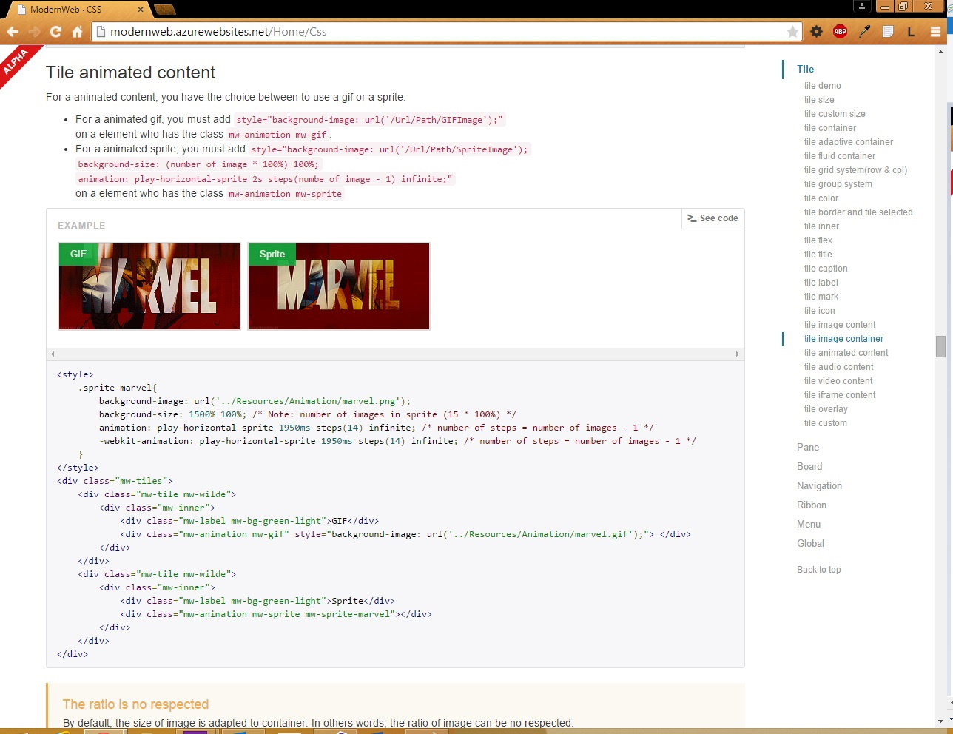Reload the current page
The image size is (953, 734).
click(55, 32)
